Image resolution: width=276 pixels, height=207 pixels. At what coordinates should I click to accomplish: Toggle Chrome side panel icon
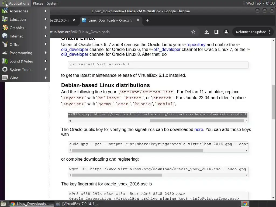pos(216,32)
